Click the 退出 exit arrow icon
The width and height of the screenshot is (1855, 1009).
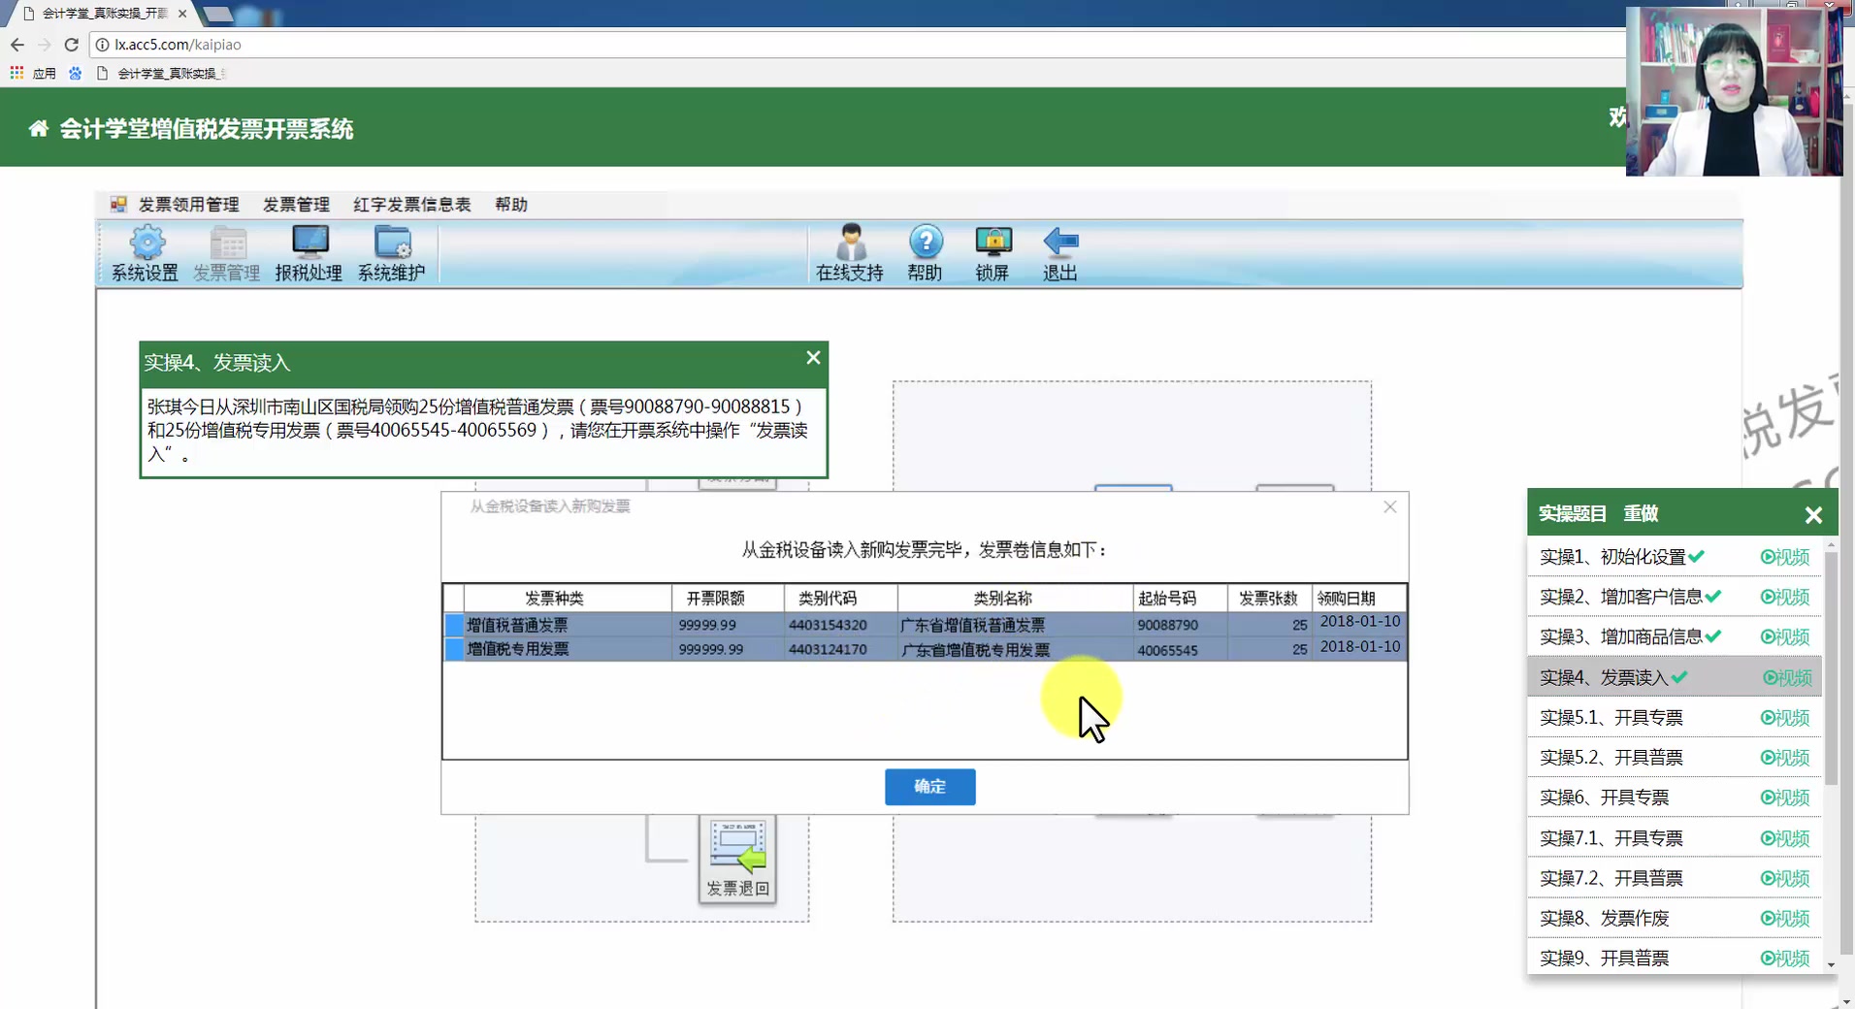(x=1059, y=253)
